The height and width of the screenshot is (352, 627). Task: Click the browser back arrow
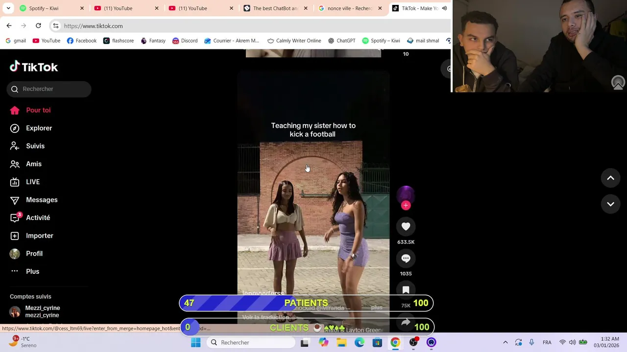tap(9, 25)
